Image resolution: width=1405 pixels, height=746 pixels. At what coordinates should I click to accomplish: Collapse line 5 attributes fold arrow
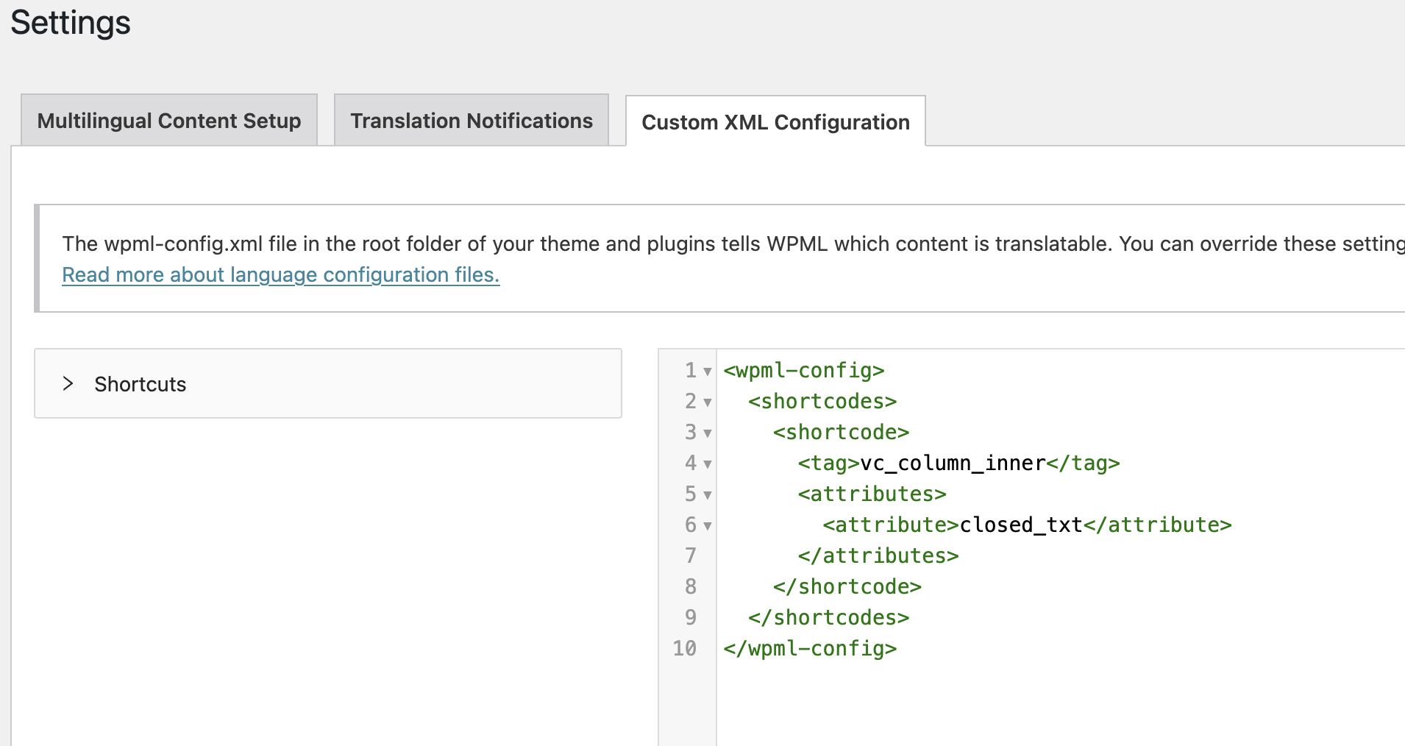[707, 495]
